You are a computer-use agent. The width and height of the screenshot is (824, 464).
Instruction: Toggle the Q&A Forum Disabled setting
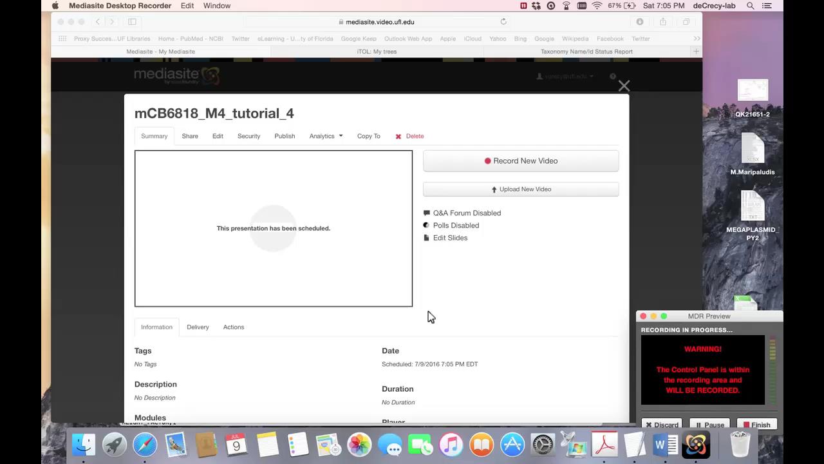click(467, 213)
